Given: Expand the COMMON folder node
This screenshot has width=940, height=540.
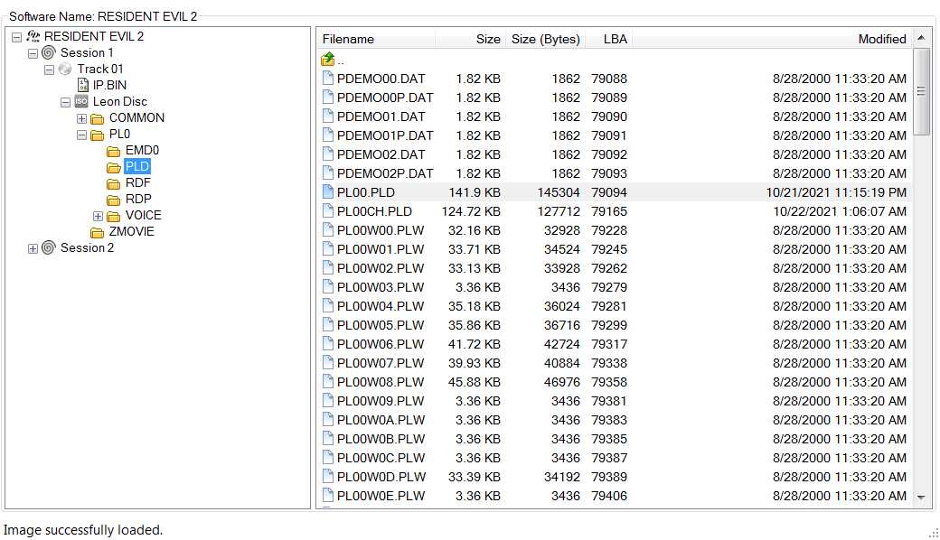Looking at the screenshot, I should point(81,118).
